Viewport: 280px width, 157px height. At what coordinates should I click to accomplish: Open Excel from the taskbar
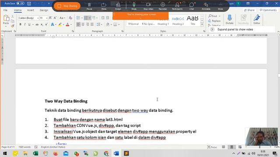(x=35, y=153)
